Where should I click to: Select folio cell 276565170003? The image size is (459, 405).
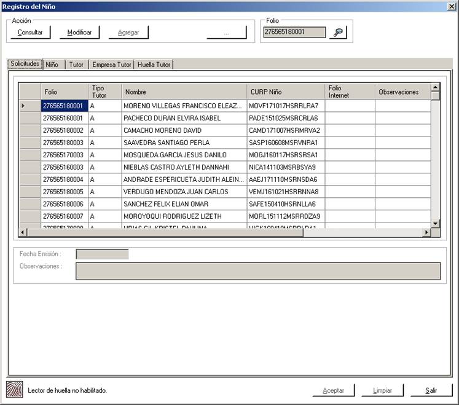[x=65, y=155]
